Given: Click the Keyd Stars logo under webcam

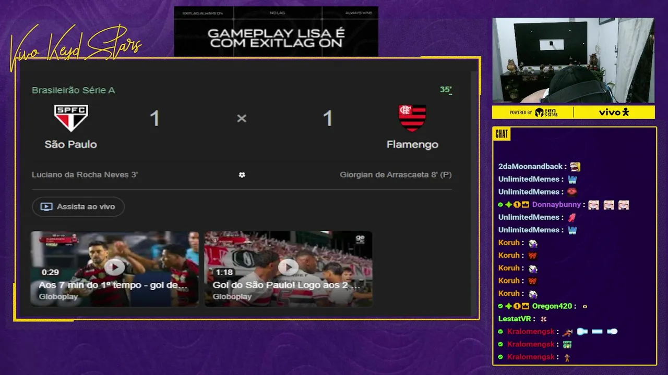Looking at the screenshot, I should (546, 112).
